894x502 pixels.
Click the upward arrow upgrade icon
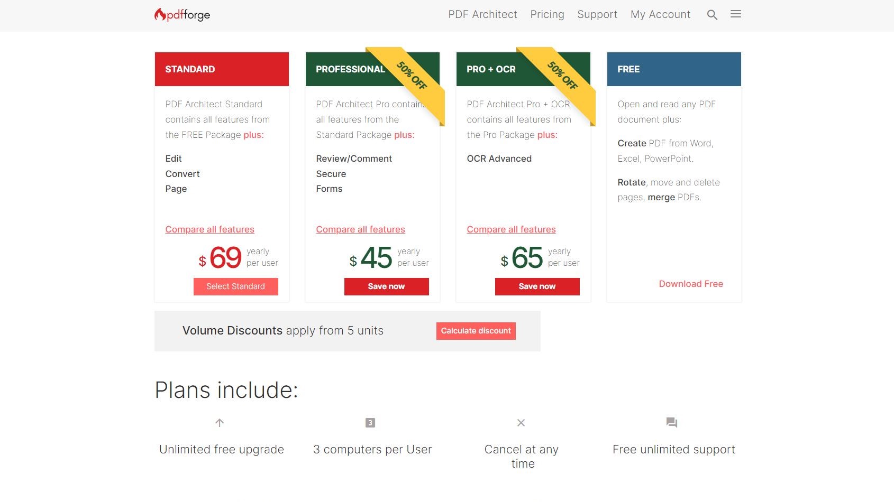220,423
